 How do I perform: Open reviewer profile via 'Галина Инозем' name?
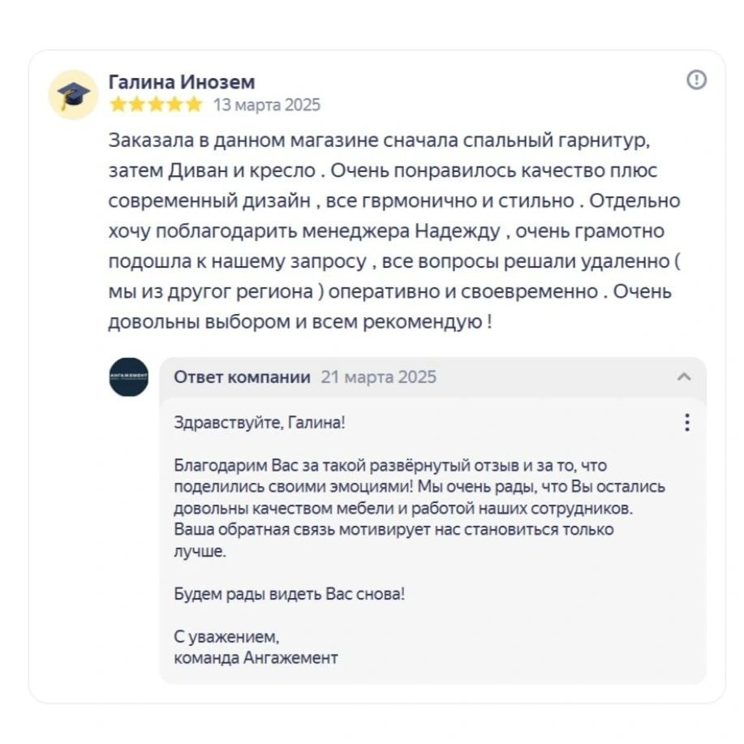click(182, 82)
